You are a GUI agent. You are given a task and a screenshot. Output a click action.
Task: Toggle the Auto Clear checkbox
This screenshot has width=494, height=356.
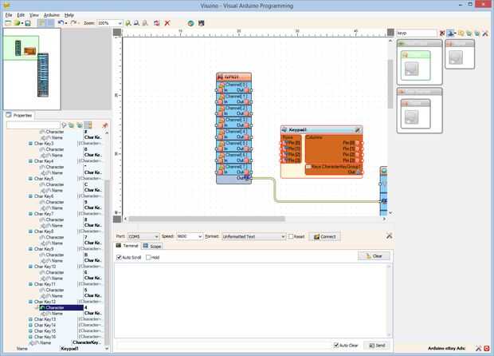pos(336,346)
